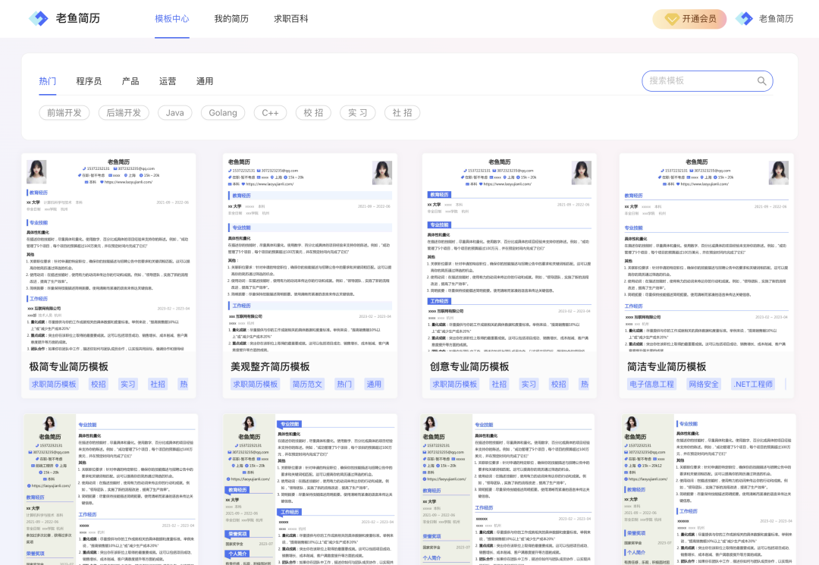
Task: Click 社招 tag under 创意专业简历模板
Action: pyautogui.click(x=499, y=385)
